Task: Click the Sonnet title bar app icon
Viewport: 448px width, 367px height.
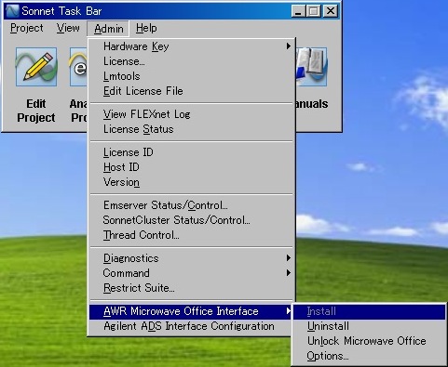Action: 12,11
